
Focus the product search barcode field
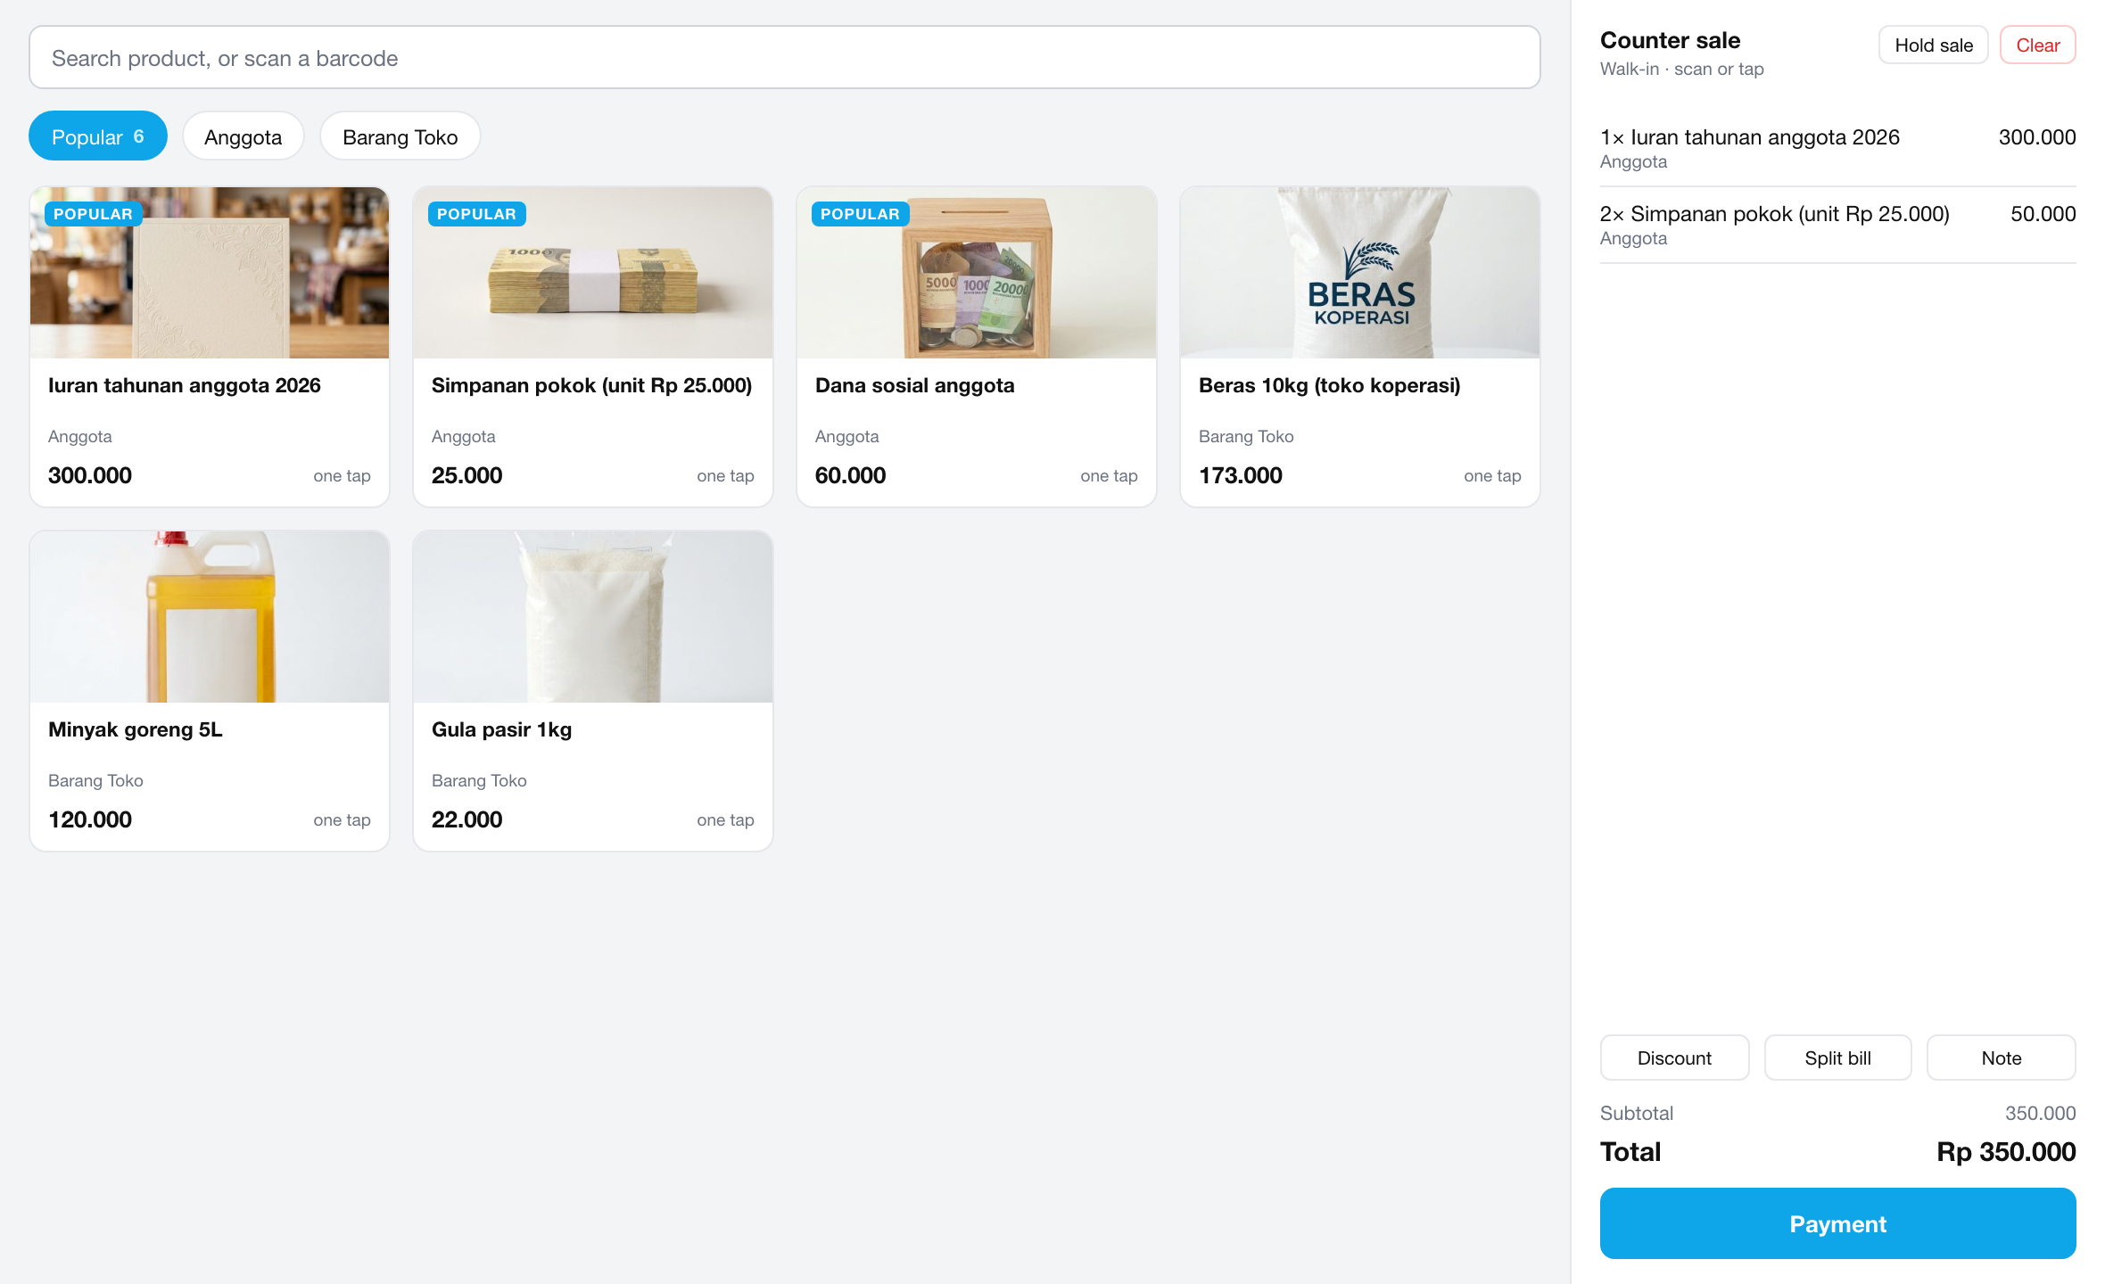click(785, 58)
